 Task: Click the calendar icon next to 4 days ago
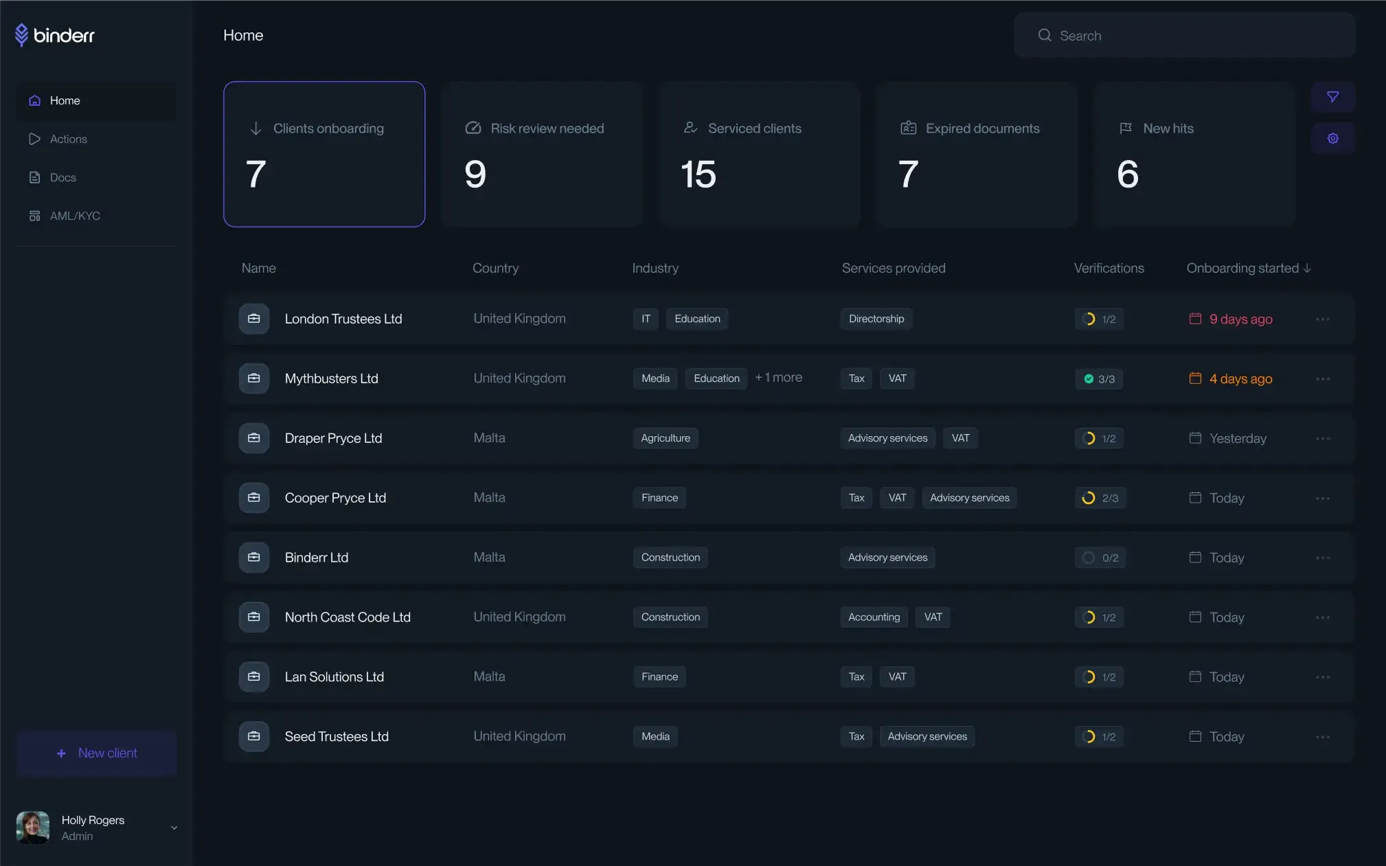[x=1194, y=378]
